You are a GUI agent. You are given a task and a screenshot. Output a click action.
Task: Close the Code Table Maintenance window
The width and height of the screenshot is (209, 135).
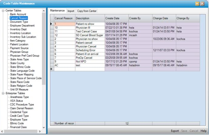click(202, 4)
